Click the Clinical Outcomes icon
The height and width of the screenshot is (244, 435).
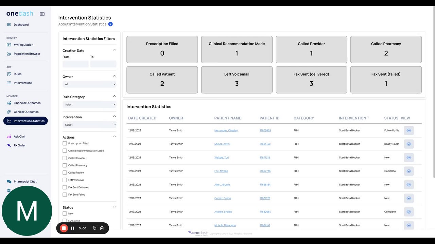tap(9, 112)
